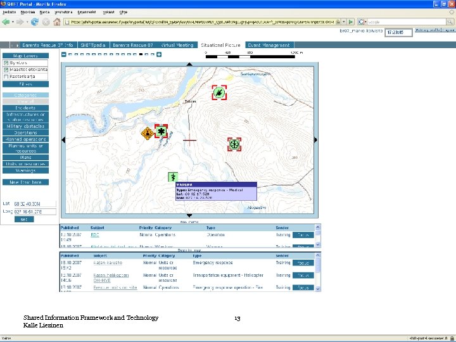This screenshot has width=456, height=342.
Task: Click the red crosshair at map center
Action: (x=189, y=140)
